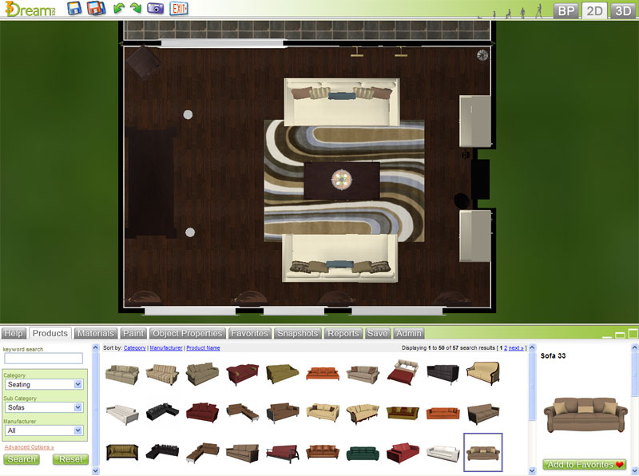
Task: Select the highlighted Sofa 33 thumbnail
Action: point(483,453)
